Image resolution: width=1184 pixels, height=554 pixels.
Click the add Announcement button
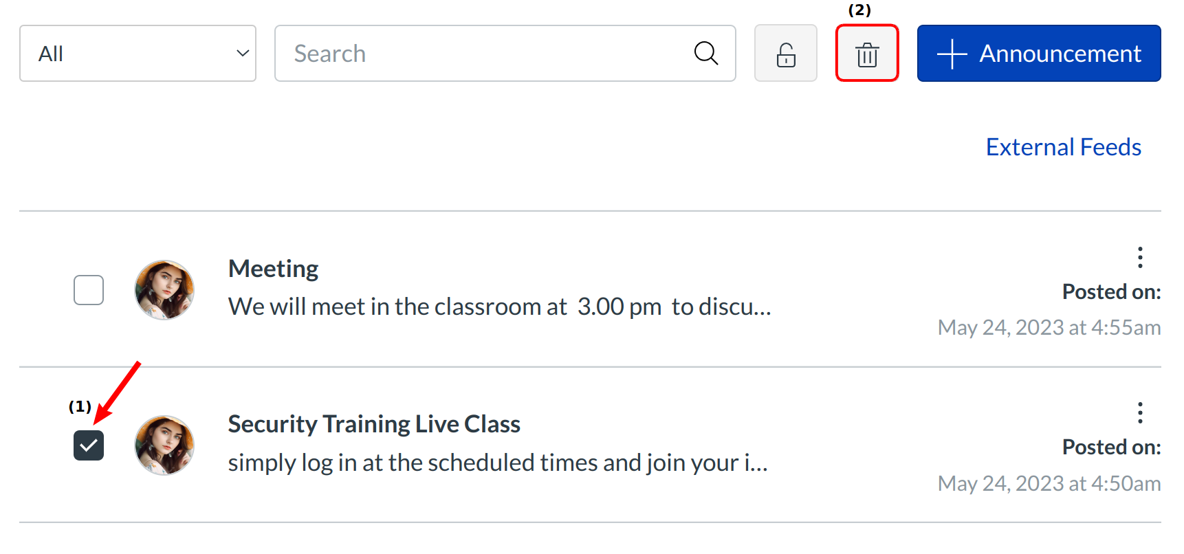[x=1038, y=54]
